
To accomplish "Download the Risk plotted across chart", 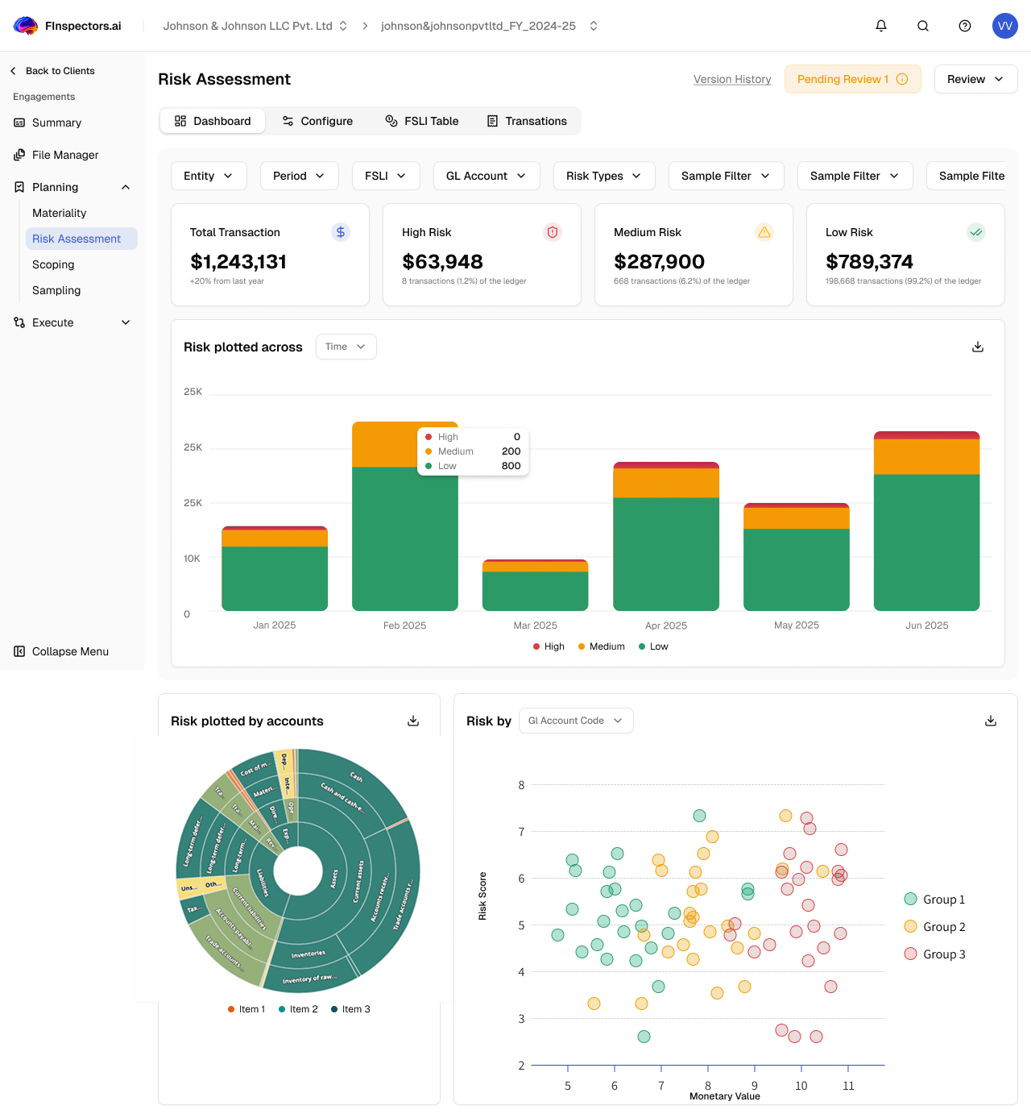I will [x=977, y=347].
